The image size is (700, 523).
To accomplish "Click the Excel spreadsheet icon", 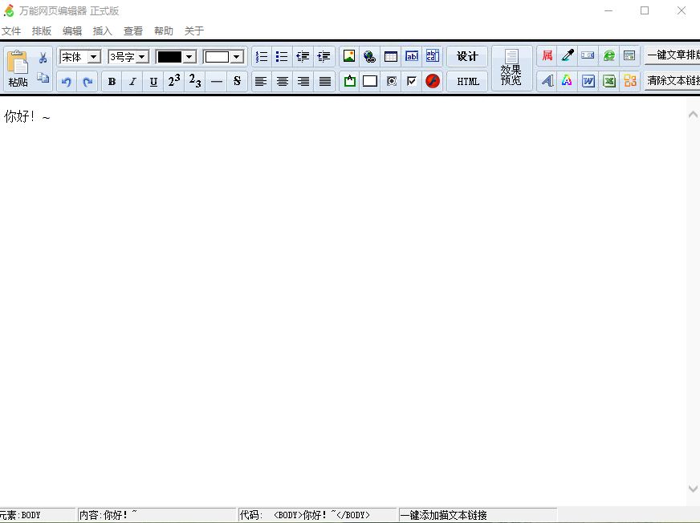I will 609,81.
